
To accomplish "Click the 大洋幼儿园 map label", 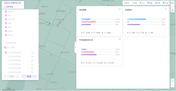I will (60, 20).
